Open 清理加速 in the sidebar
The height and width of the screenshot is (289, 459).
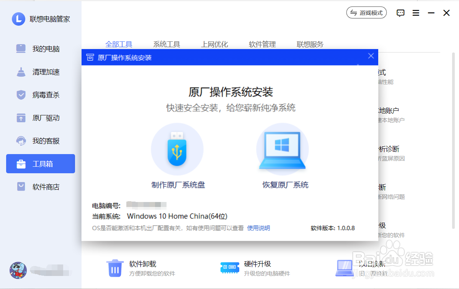point(41,72)
